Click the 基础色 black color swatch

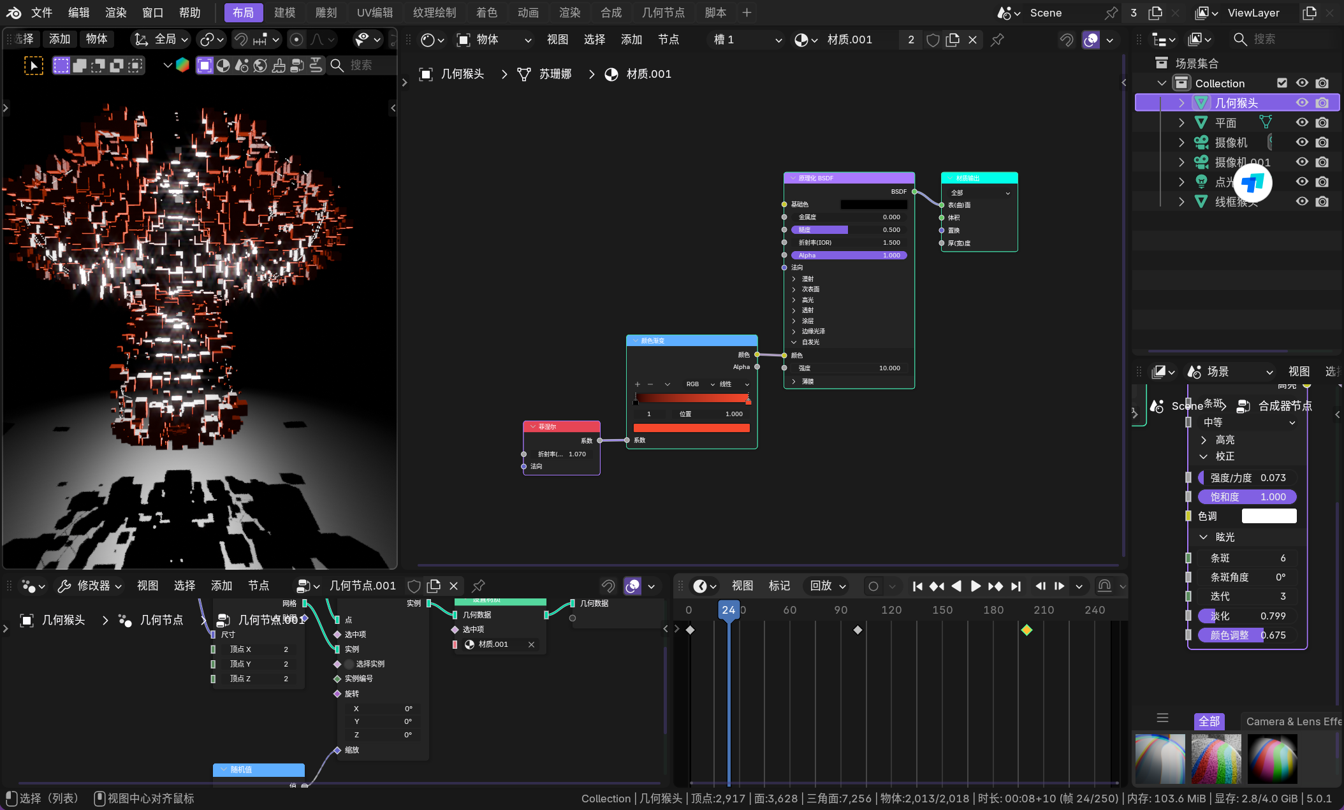[873, 205]
